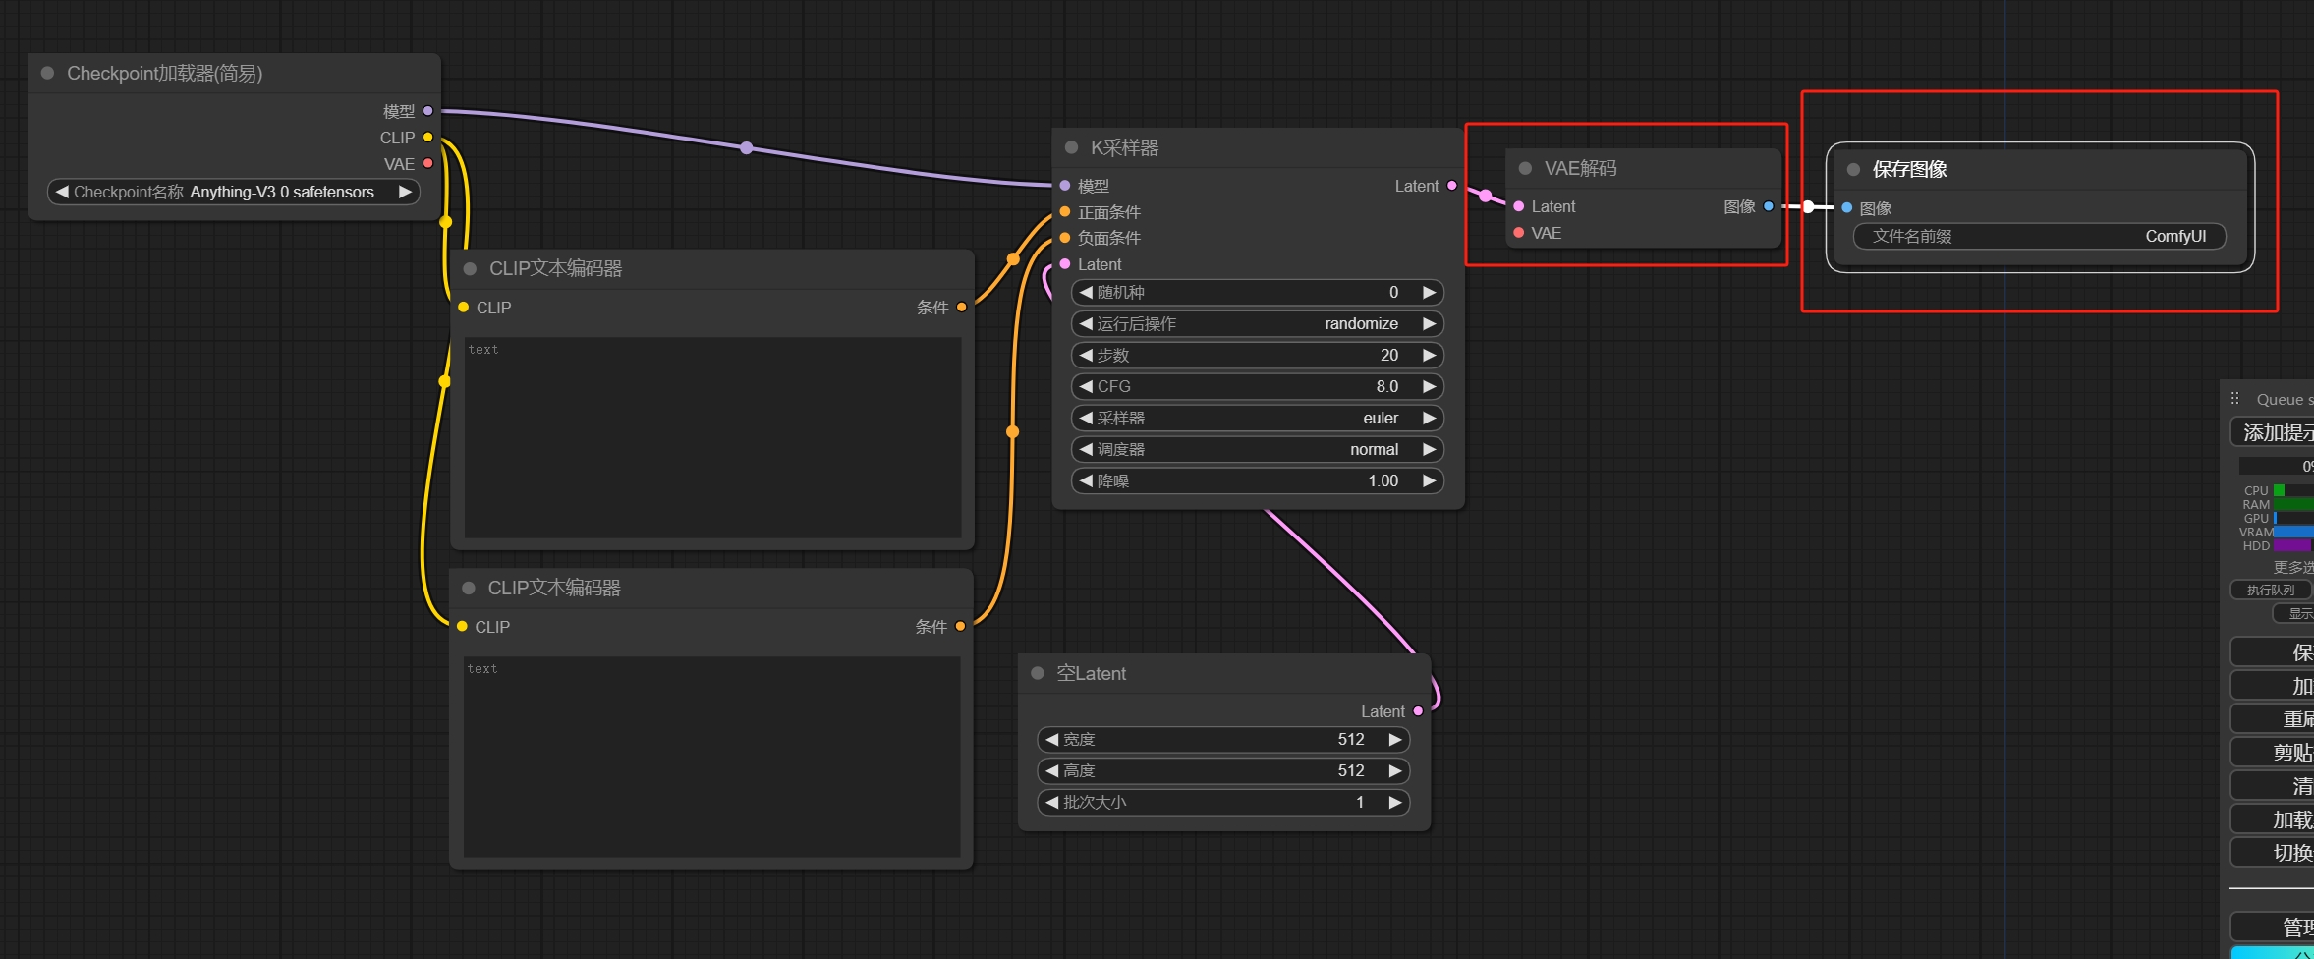The width and height of the screenshot is (2314, 959).
Task: Increase 高度 with its right arrow
Action: (x=1394, y=770)
